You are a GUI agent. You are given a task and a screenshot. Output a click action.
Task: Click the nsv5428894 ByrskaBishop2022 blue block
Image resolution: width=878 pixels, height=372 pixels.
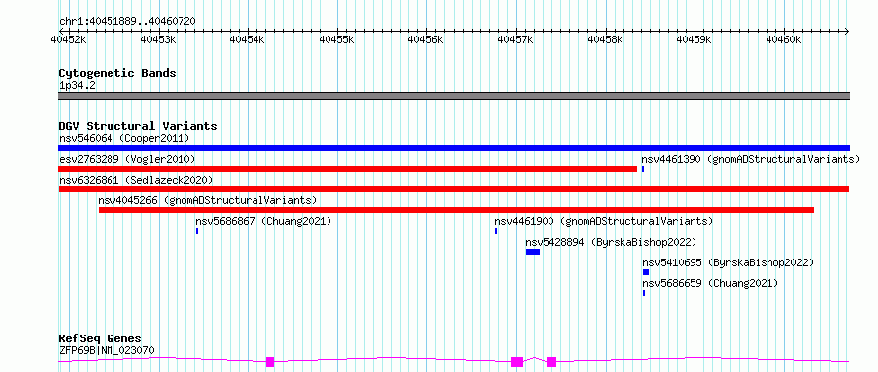click(x=533, y=252)
